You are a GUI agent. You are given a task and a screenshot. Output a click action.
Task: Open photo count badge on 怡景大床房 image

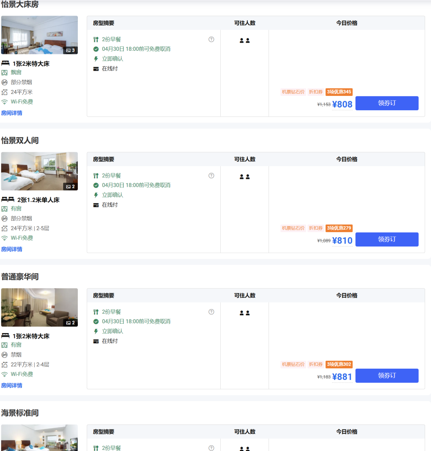[71, 50]
